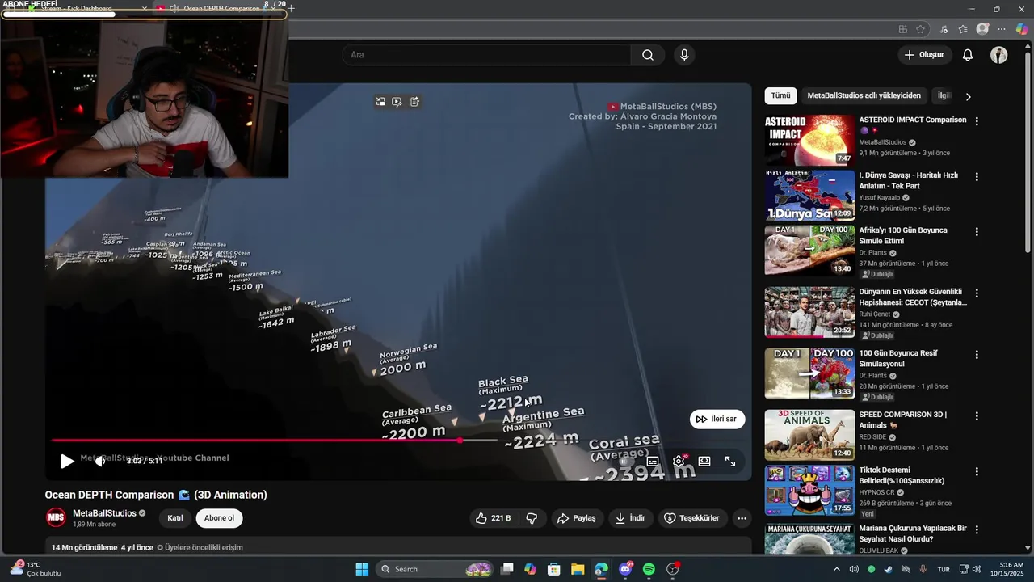Click the Steam tray icon
The height and width of the screenshot is (582, 1034).
pos(889,569)
